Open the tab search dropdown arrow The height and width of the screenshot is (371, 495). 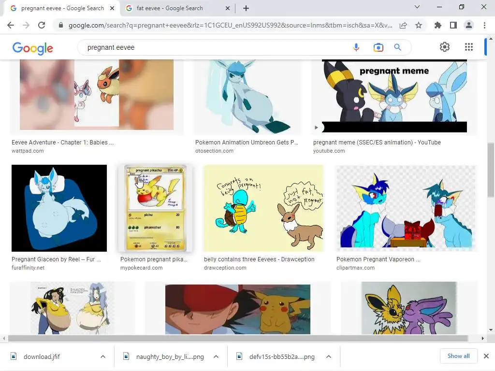[417, 7]
